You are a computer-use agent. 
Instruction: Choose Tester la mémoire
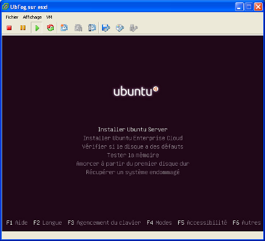pyautogui.click(x=133, y=155)
